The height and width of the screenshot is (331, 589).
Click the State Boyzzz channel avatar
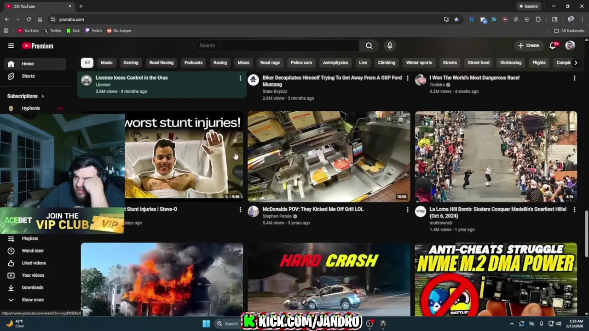pyautogui.click(x=253, y=80)
